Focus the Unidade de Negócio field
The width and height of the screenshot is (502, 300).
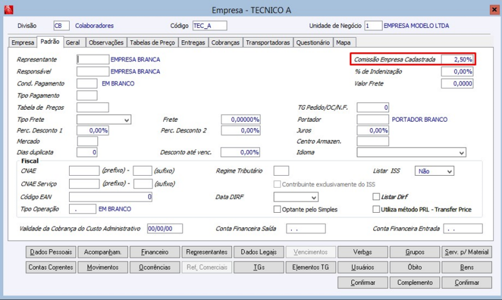coord(373,26)
